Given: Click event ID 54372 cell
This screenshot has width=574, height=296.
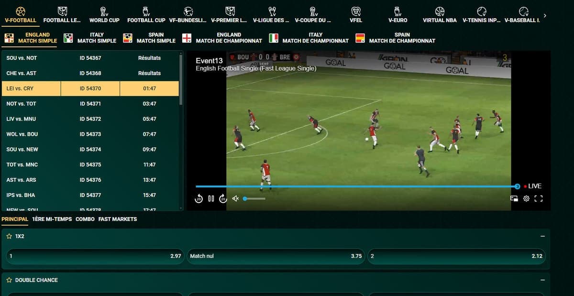Looking at the screenshot, I should pos(90,119).
